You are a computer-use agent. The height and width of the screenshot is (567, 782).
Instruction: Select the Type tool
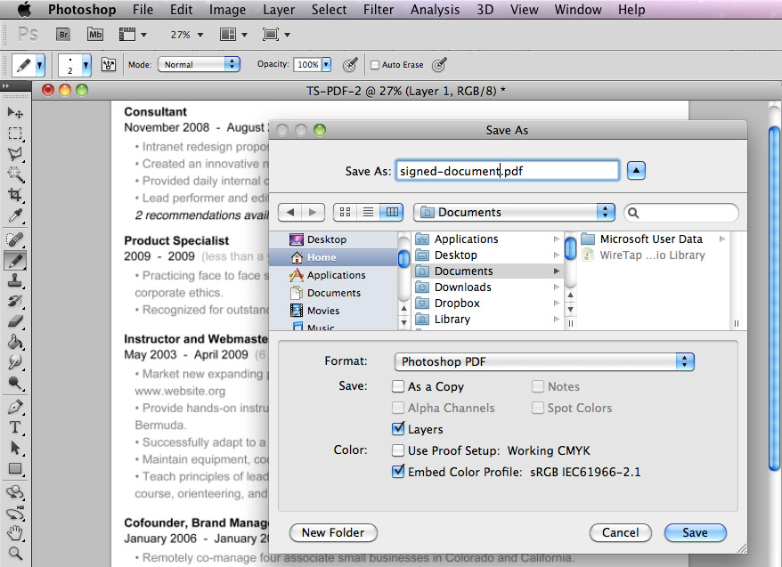coord(15,427)
